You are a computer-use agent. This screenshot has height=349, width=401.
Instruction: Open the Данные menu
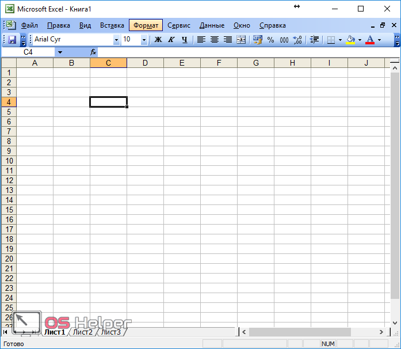(x=212, y=25)
